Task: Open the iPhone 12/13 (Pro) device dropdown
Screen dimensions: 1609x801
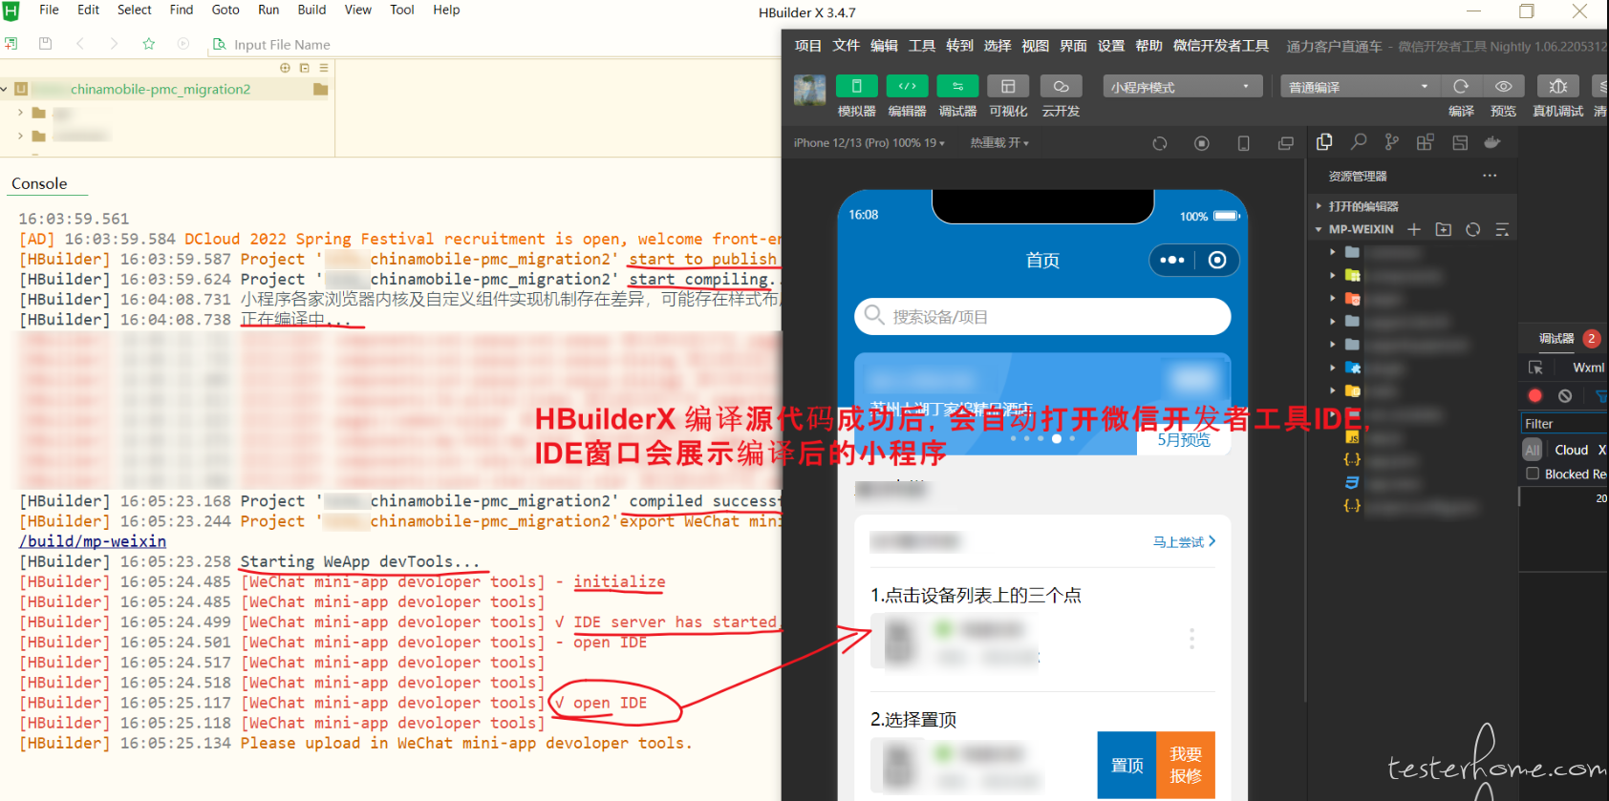Action: (869, 143)
